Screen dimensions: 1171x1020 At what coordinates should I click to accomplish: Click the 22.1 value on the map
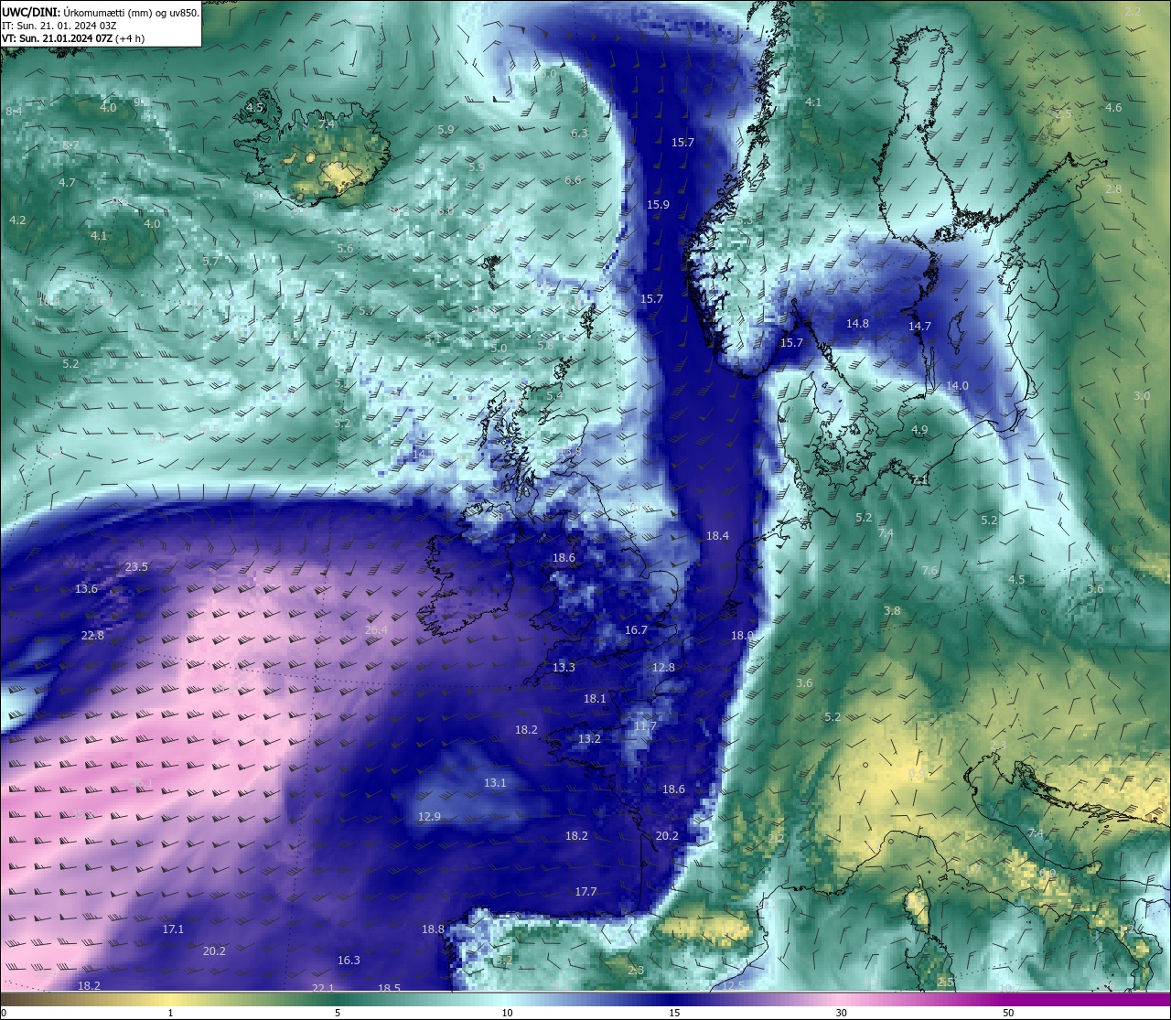(x=323, y=989)
